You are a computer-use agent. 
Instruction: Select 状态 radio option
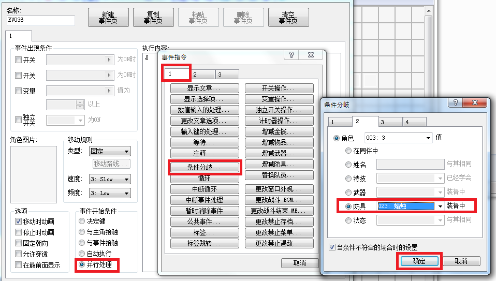348,220
